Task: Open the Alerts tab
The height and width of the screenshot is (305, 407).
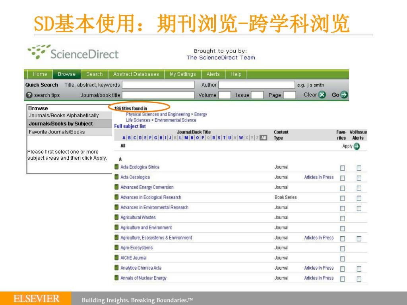Action: pos(213,74)
